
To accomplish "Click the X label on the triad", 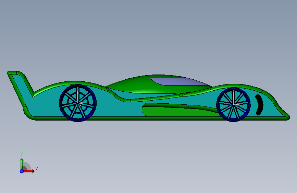I will click(x=37, y=169).
